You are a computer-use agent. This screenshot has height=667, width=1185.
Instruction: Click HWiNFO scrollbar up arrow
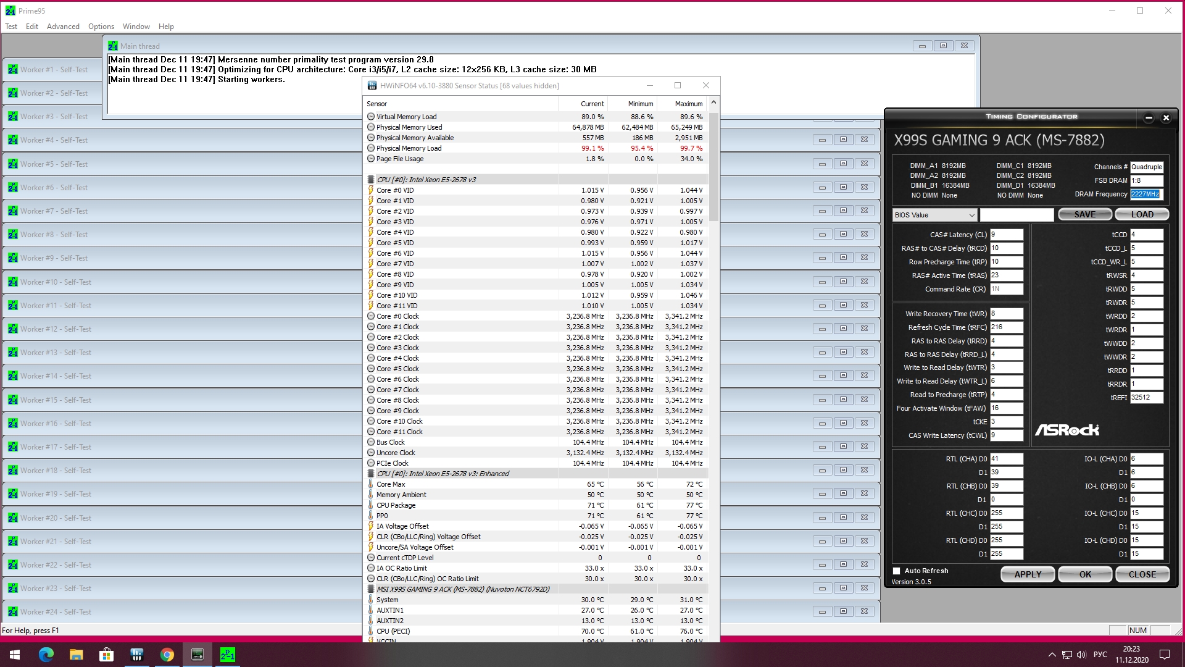714,103
